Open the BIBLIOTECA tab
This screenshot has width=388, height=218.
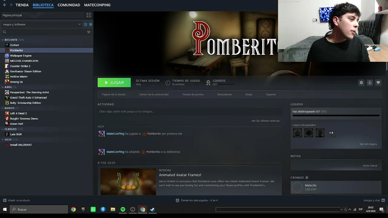43,5
